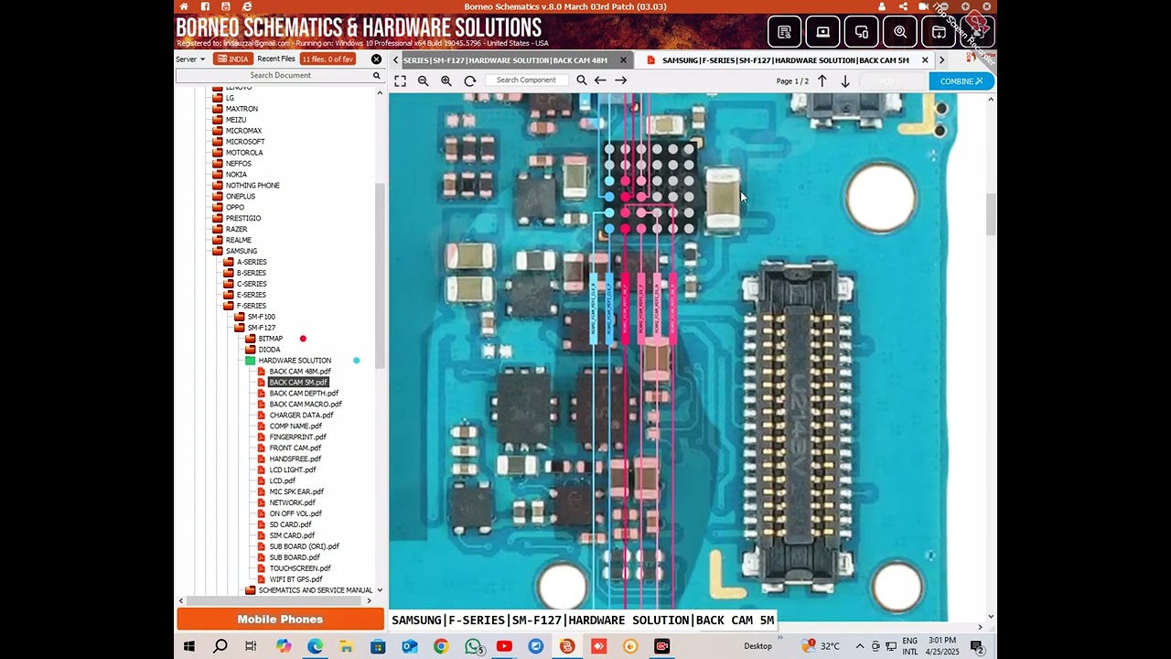The height and width of the screenshot is (659, 1171).
Task: Expand the SM-F100 folder
Action: coord(240,317)
